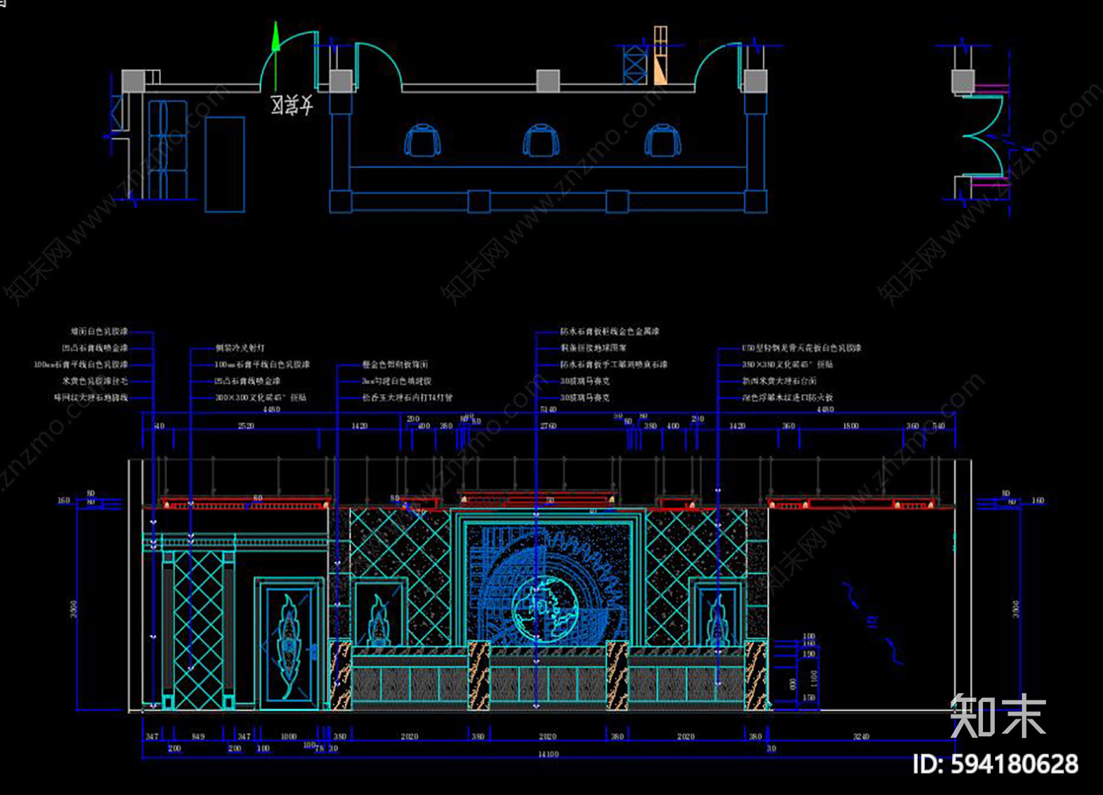Select the U50型轻钢龙骨 ceiling annotation
This screenshot has width=1103, height=795.
coord(802,348)
